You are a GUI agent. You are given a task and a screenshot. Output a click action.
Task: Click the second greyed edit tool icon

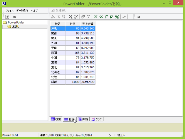point(58,17)
